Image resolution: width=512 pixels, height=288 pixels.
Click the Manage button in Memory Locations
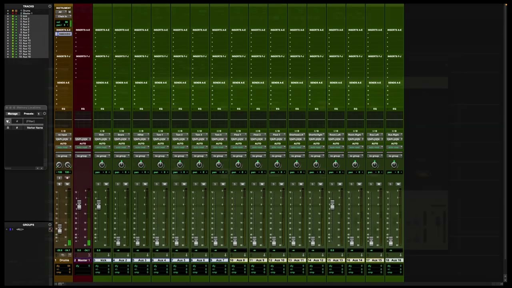[13, 114]
